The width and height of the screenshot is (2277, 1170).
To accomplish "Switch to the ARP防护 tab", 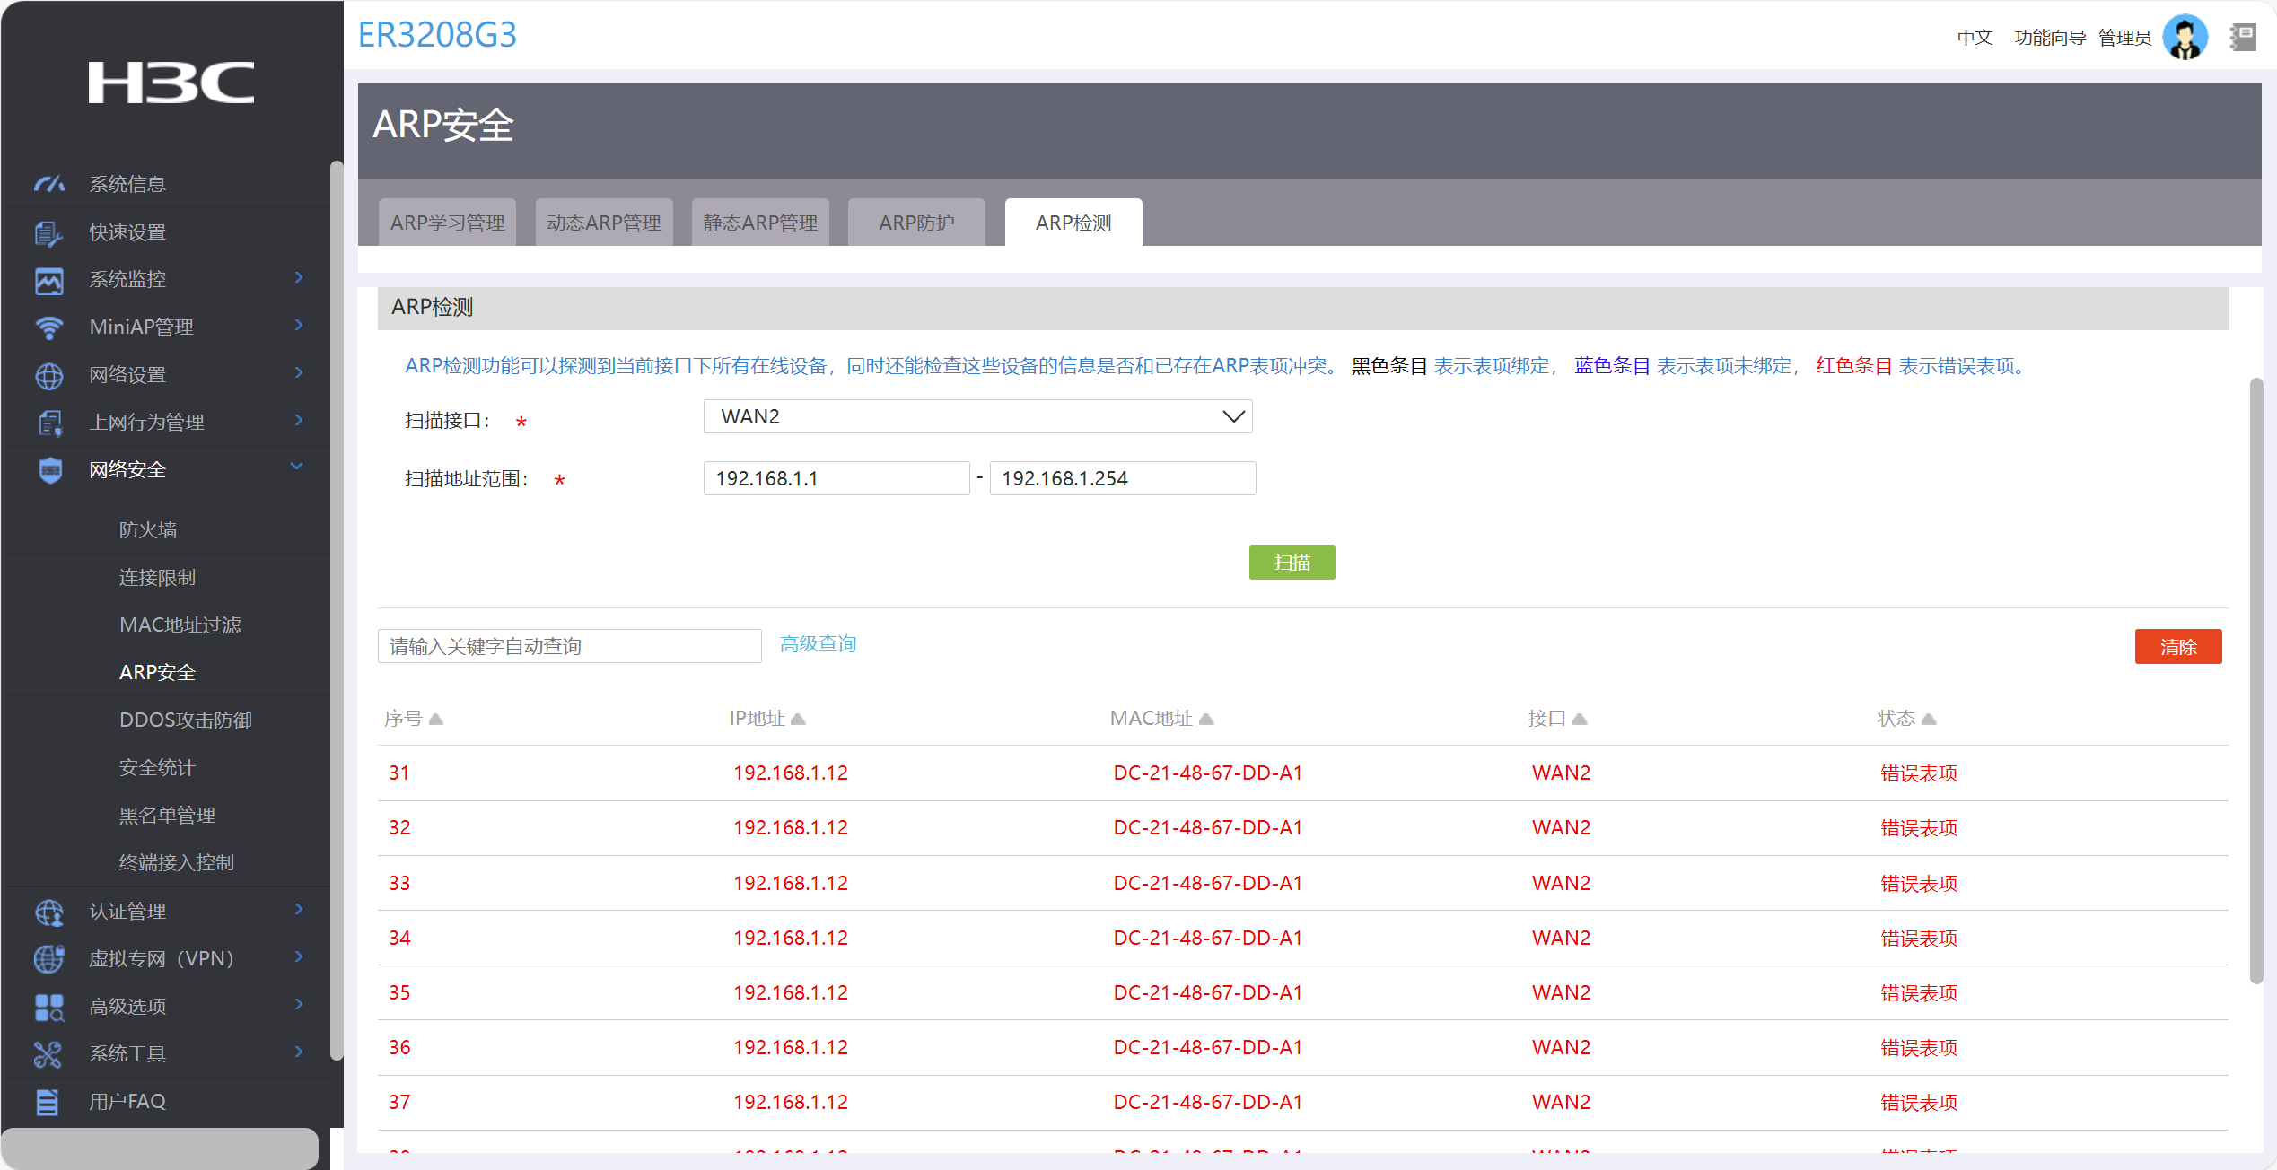I will (916, 223).
